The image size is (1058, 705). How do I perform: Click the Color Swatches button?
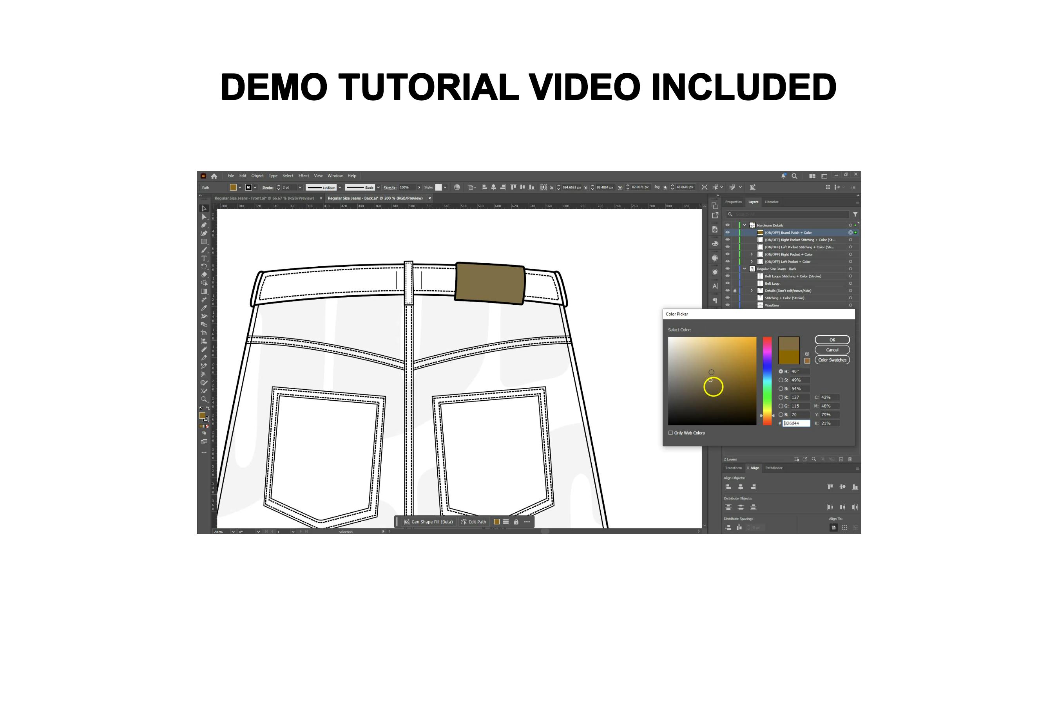tap(832, 360)
